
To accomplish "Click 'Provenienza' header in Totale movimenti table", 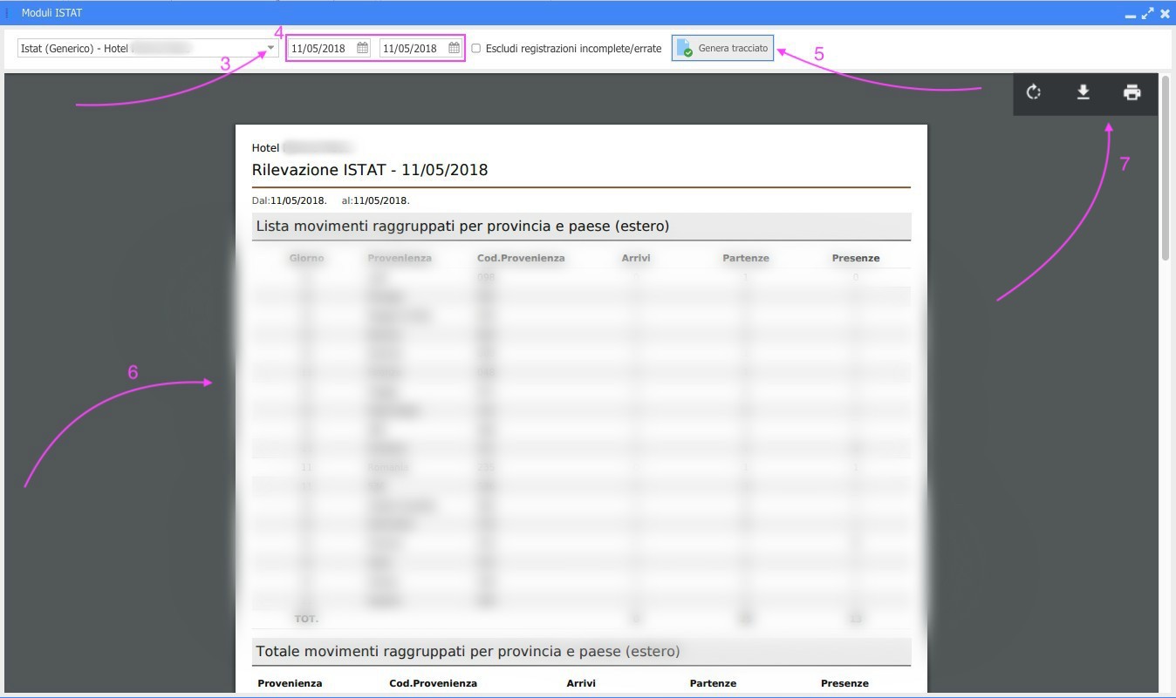I will tap(290, 683).
